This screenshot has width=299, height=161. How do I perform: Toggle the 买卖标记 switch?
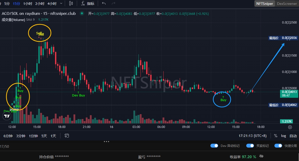click(250, 146)
